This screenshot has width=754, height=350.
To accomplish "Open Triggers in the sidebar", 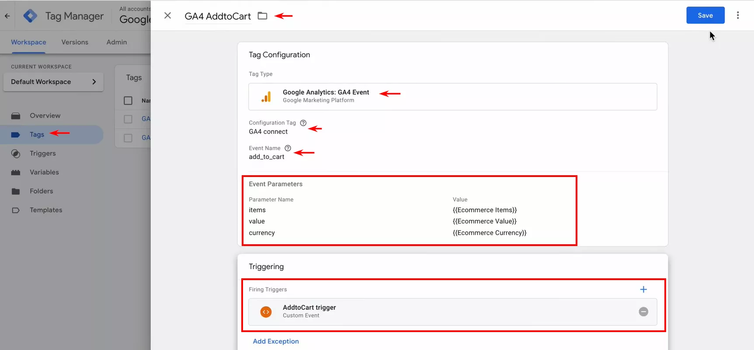I will [43, 153].
